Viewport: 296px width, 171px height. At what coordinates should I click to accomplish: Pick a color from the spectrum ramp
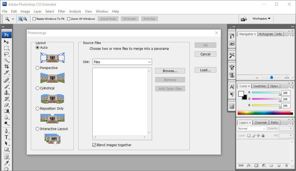tap(265, 113)
